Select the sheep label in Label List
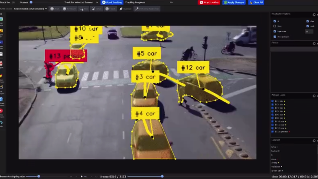The height and width of the screenshot is (179, 318). [275, 163]
